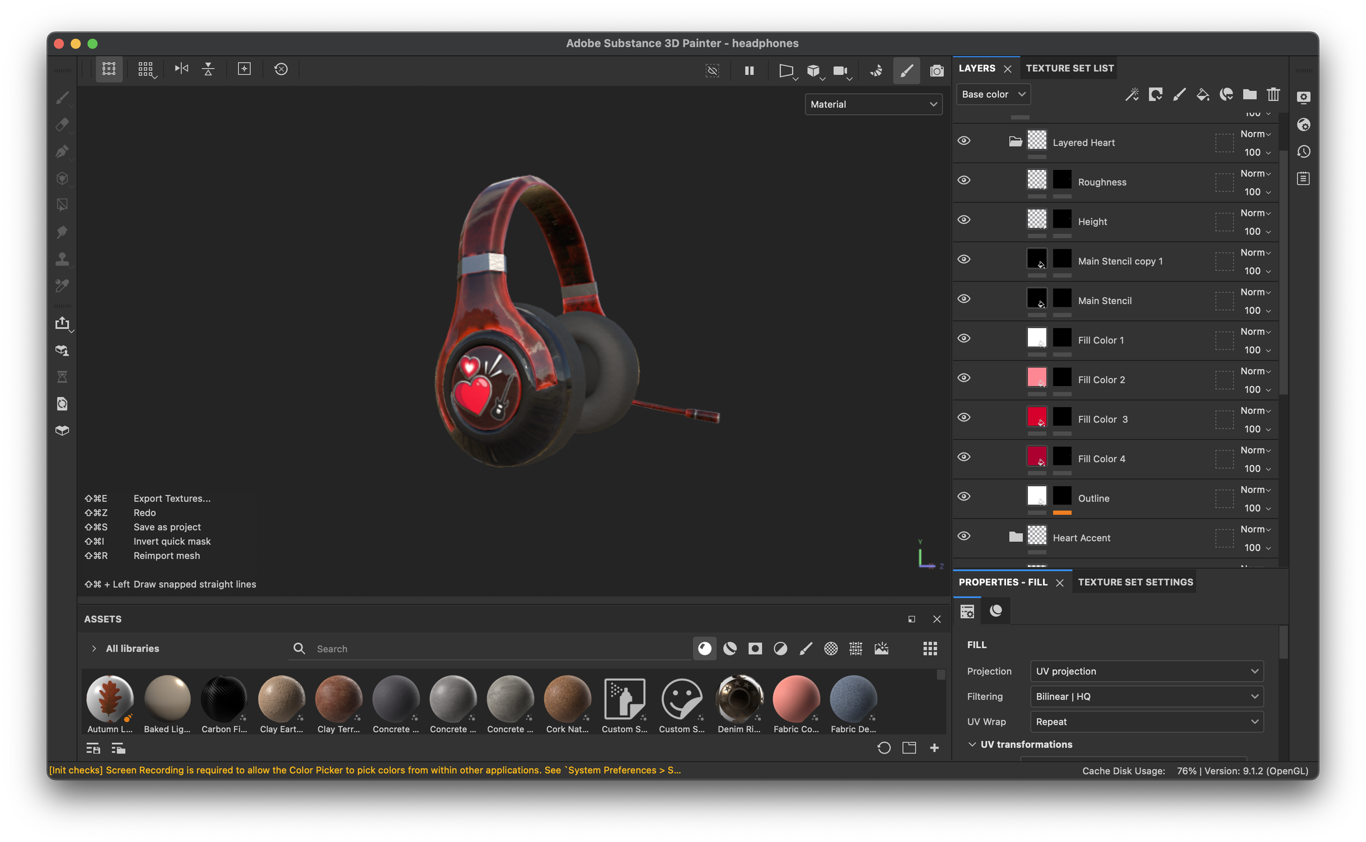1366x842 pixels.
Task: Open assets folder button in Assets footer
Action: click(x=909, y=748)
